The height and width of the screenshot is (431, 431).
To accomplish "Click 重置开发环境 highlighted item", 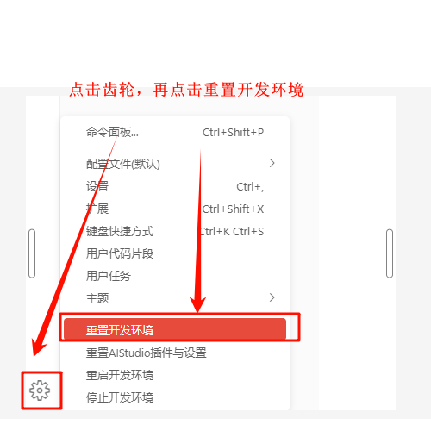I will tap(175, 329).
